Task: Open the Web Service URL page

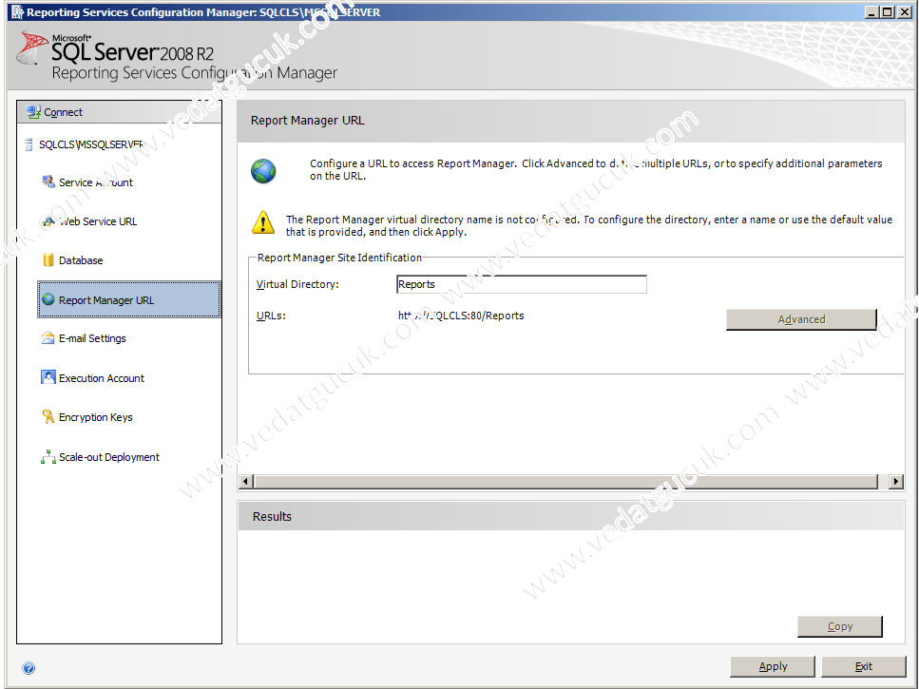Action: pos(98,221)
